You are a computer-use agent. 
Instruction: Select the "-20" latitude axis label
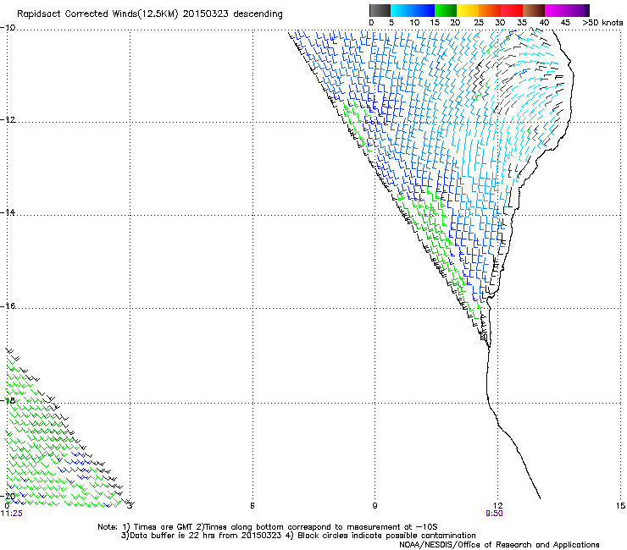click(8, 497)
